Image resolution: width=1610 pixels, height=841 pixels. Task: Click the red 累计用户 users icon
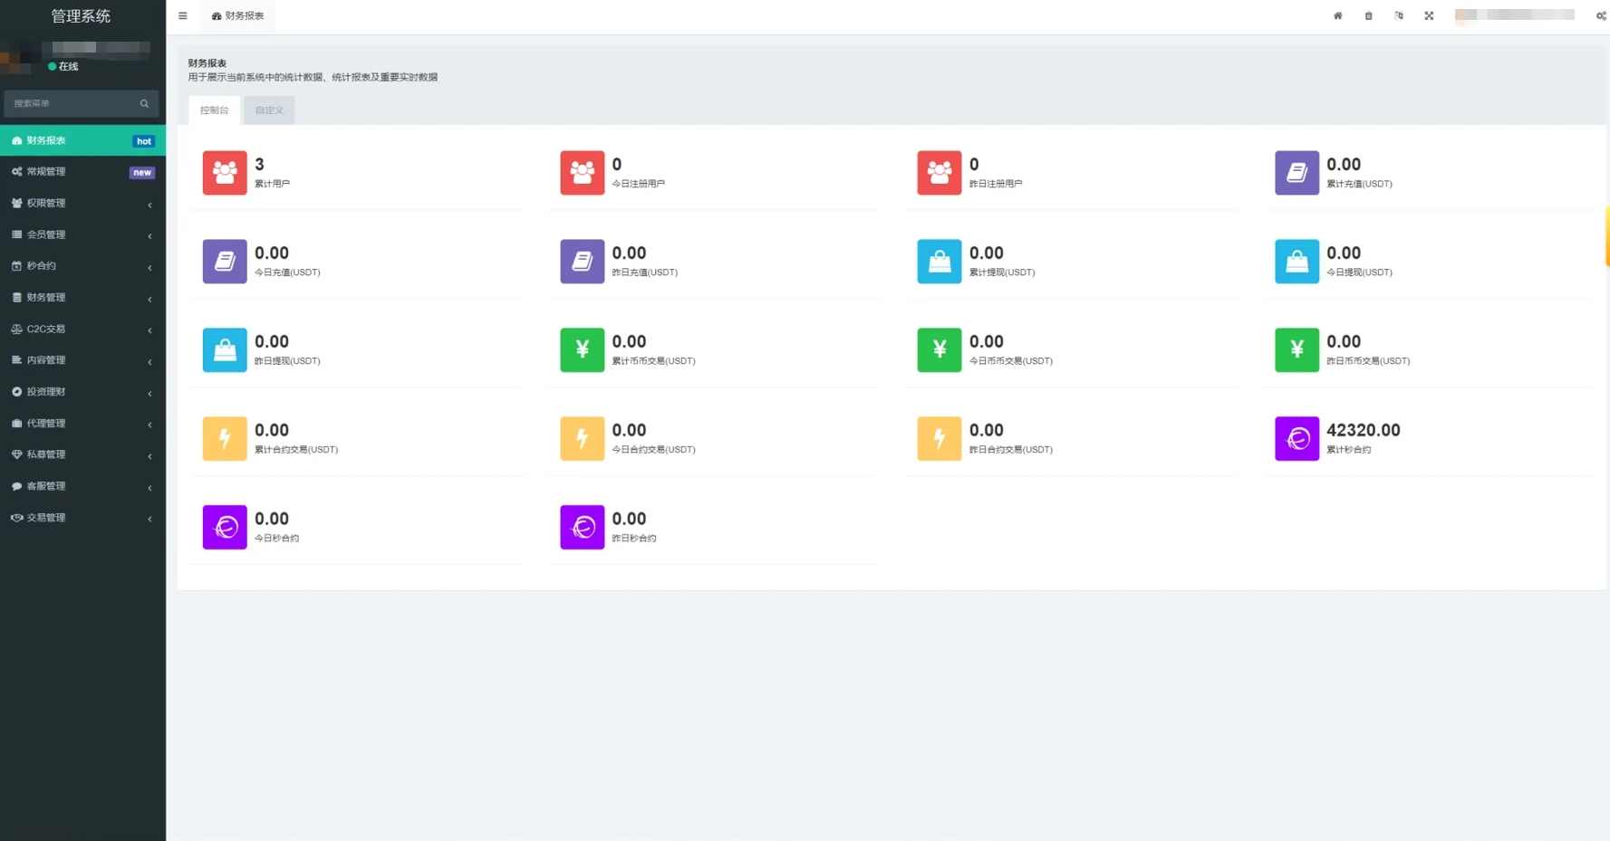[225, 172]
